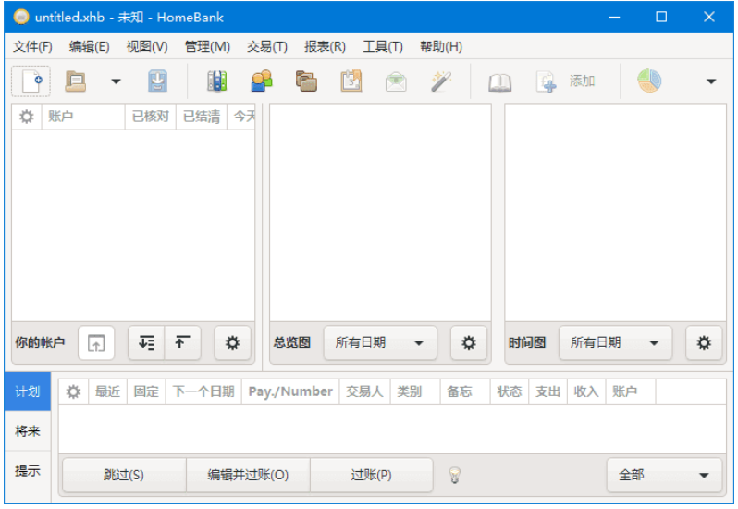Switch to the 将来 tab
The height and width of the screenshot is (509, 738).
[28, 431]
